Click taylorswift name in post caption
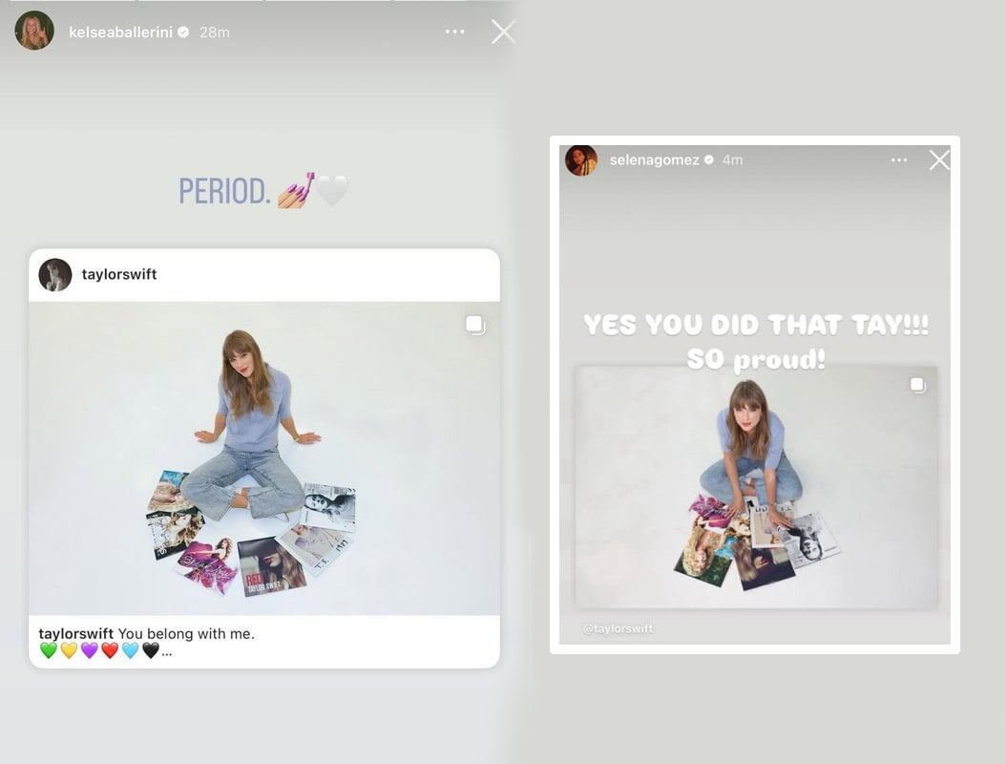This screenshot has width=1006, height=764. pyautogui.click(x=75, y=634)
